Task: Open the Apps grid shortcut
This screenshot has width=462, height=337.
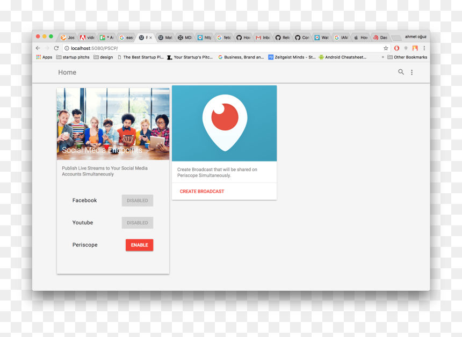Action: click(44, 57)
